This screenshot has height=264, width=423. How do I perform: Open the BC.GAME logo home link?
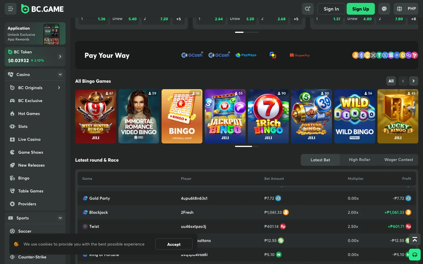[43, 9]
